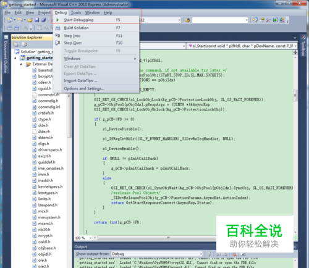Open the Toolbox wrench toolbar icon

[x=268, y=20]
